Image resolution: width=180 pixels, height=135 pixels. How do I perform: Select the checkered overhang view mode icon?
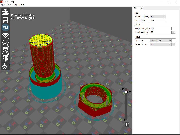coord(6,50)
